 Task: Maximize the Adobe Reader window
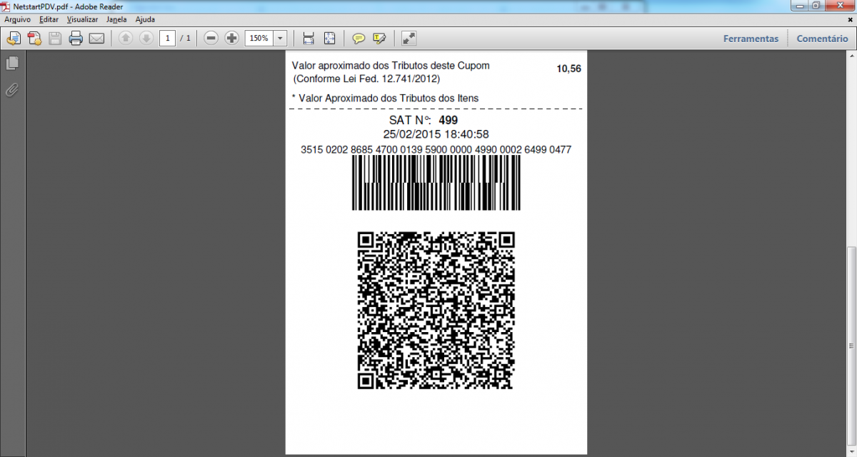click(x=816, y=5)
